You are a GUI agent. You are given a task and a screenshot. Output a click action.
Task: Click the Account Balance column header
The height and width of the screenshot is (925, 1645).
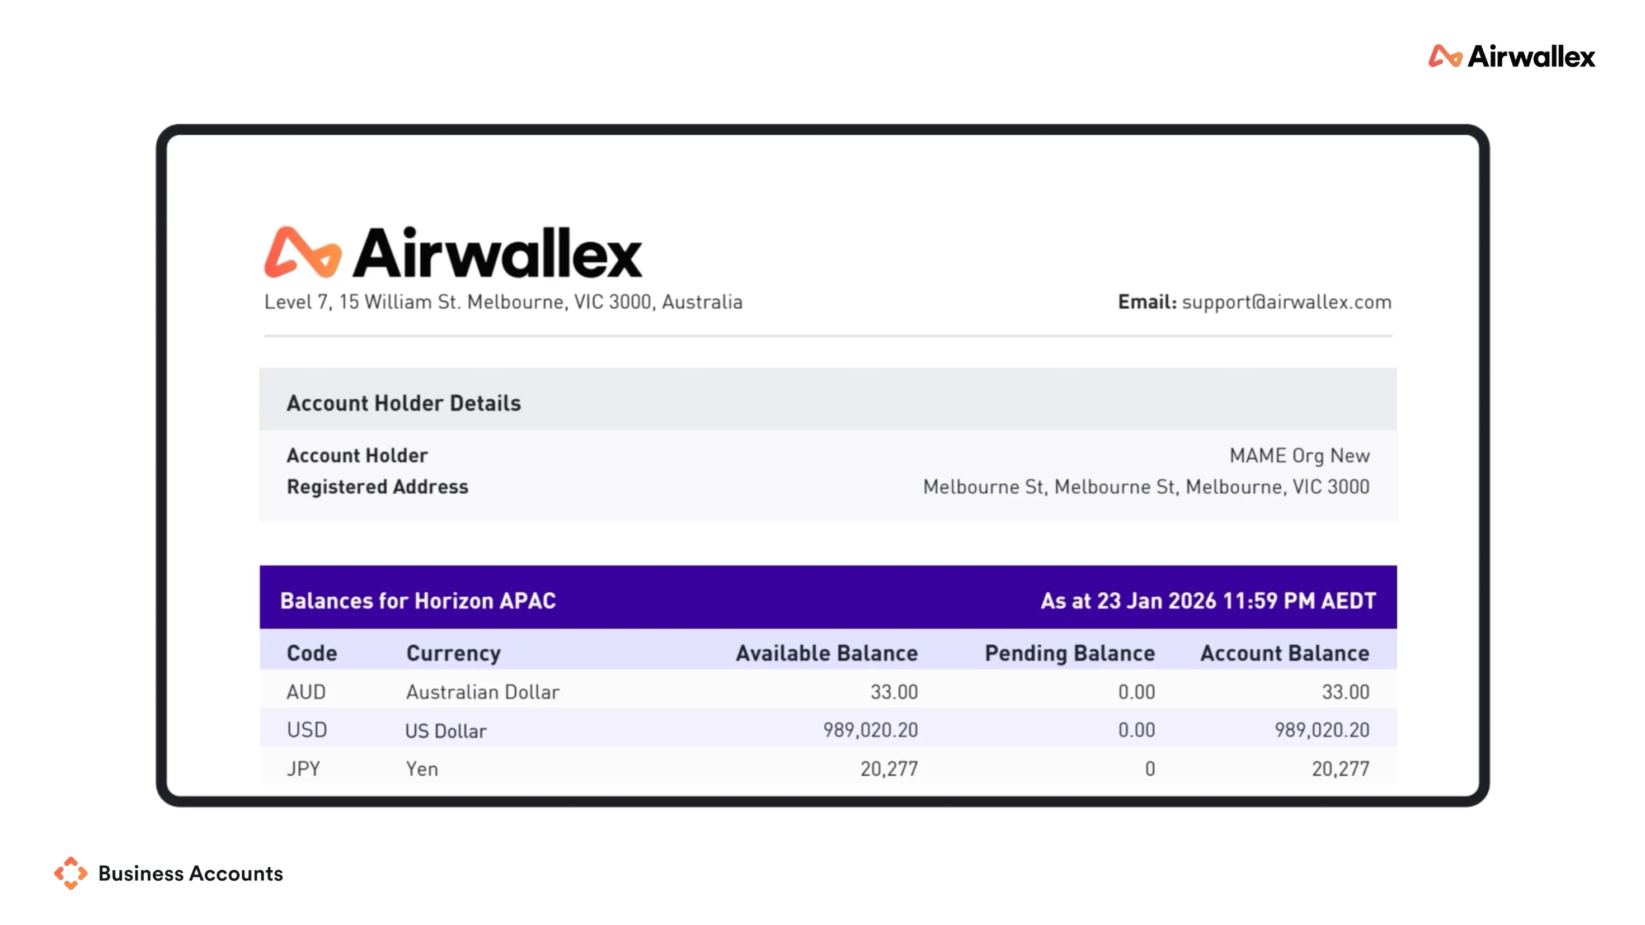click(1284, 653)
